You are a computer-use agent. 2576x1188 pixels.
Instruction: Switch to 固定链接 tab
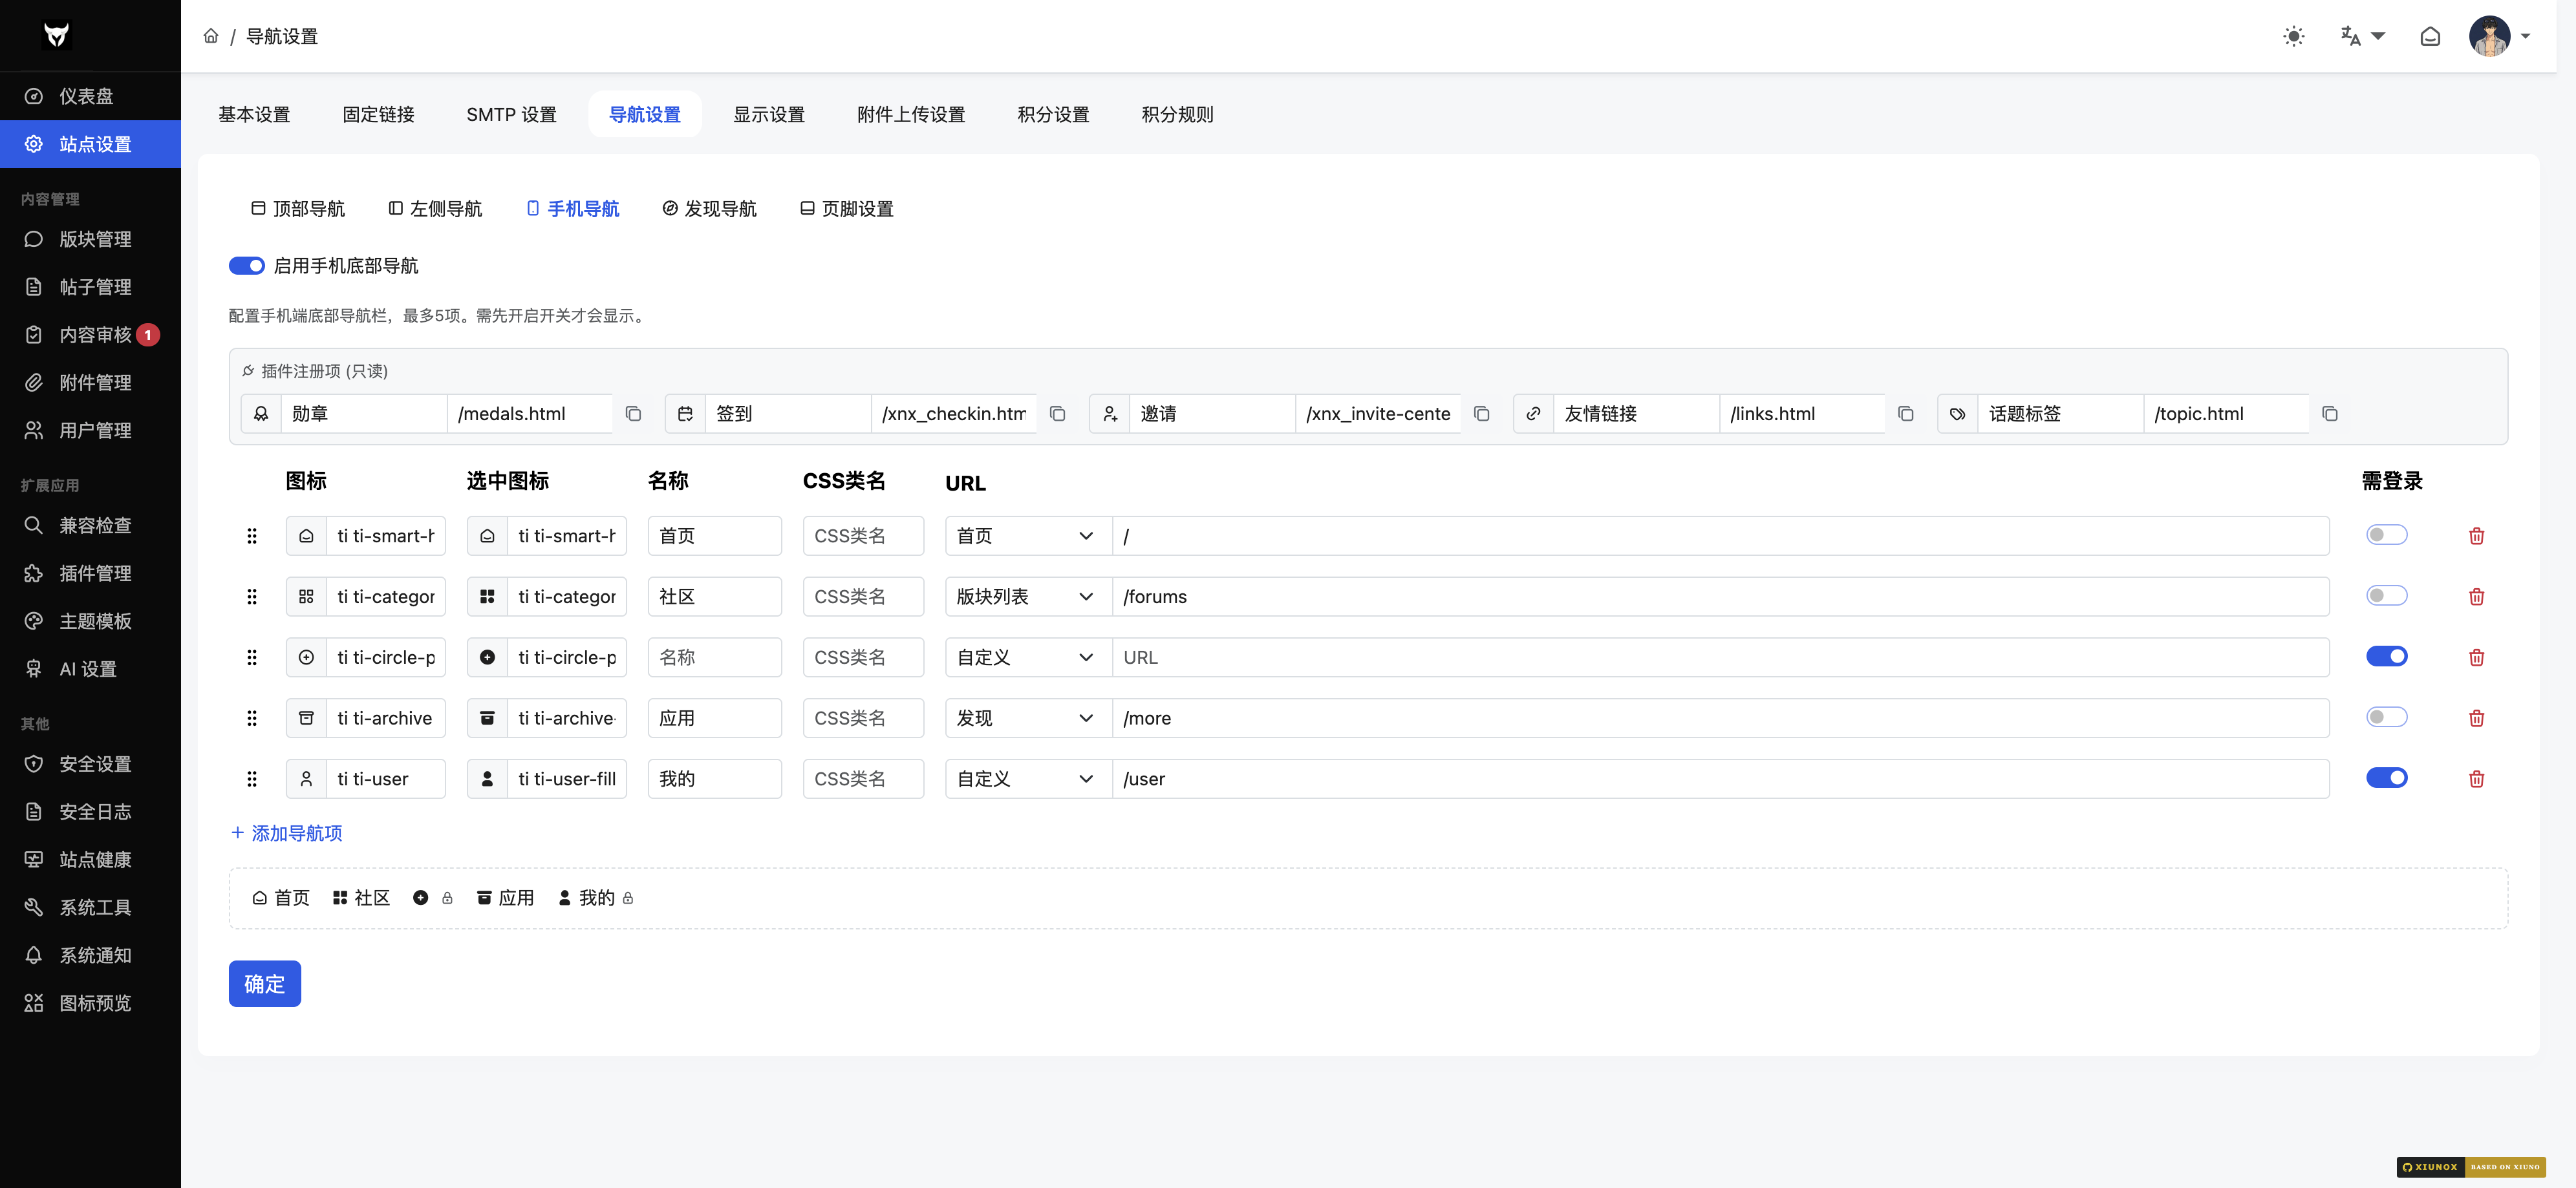pos(378,115)
